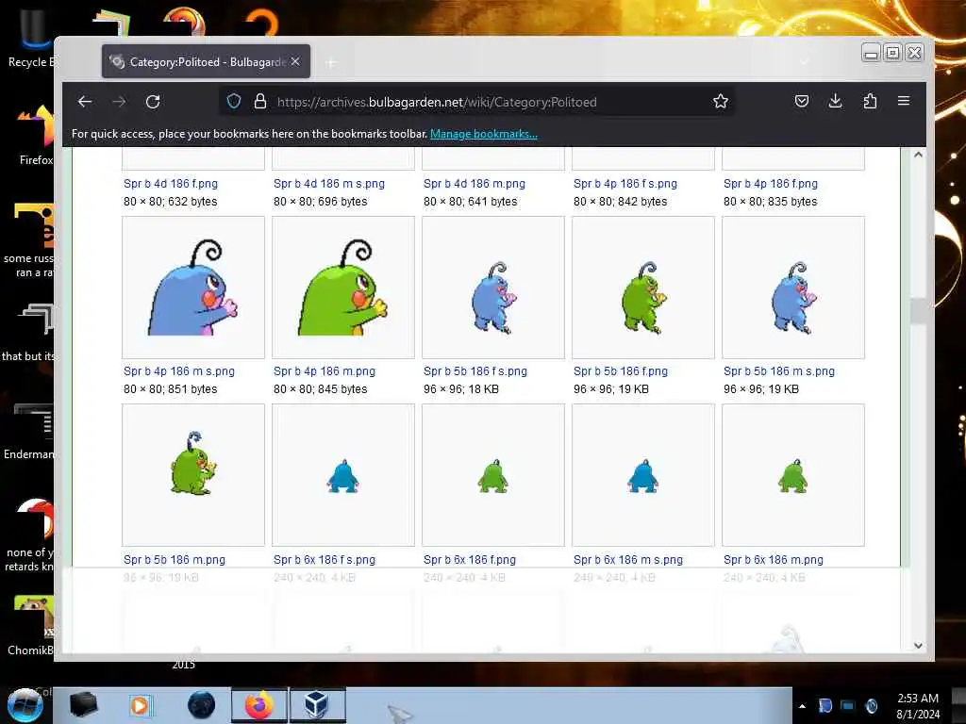This screenshot has width=966, height=724.
Task: Open the network tray icon
Action: click(x=848, y=705)
